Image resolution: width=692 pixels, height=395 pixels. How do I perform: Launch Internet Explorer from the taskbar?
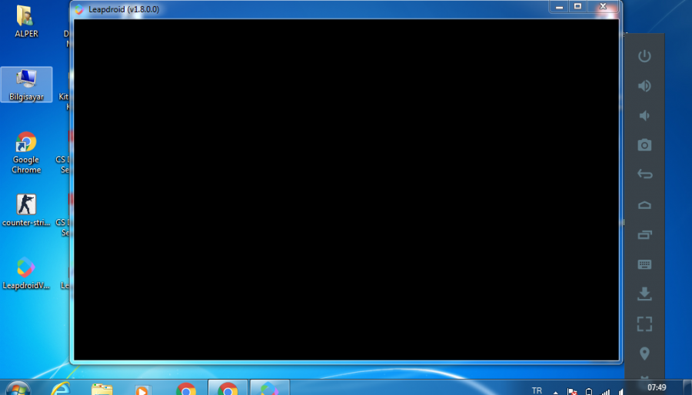click(x=61, y=388)
